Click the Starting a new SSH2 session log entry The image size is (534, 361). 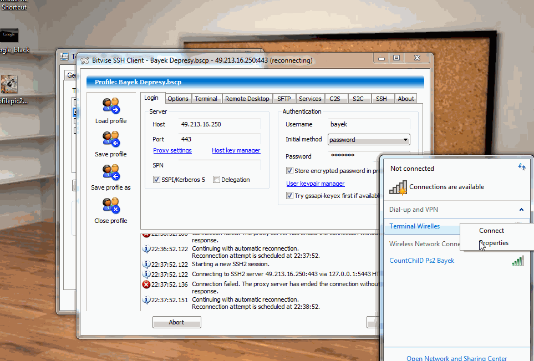pyautogui.click(x=231, y=264)
